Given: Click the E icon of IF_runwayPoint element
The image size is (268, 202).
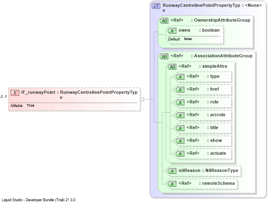Looking at the screenshot, I should (x=15, y=93).
